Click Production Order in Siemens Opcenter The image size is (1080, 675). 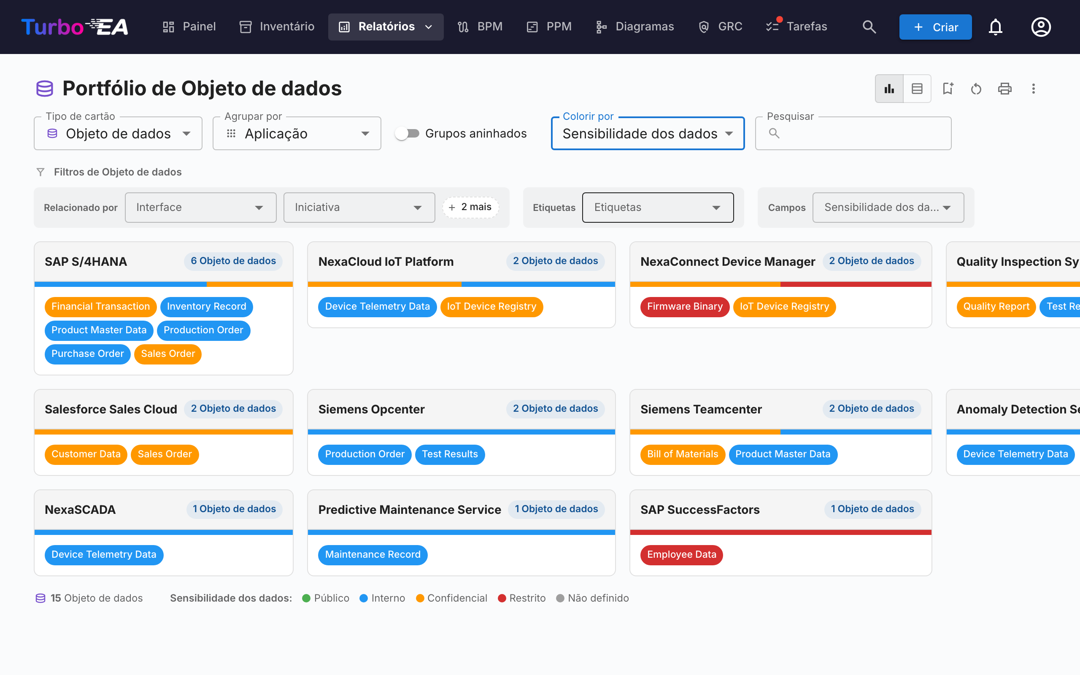tap(364, 454)
